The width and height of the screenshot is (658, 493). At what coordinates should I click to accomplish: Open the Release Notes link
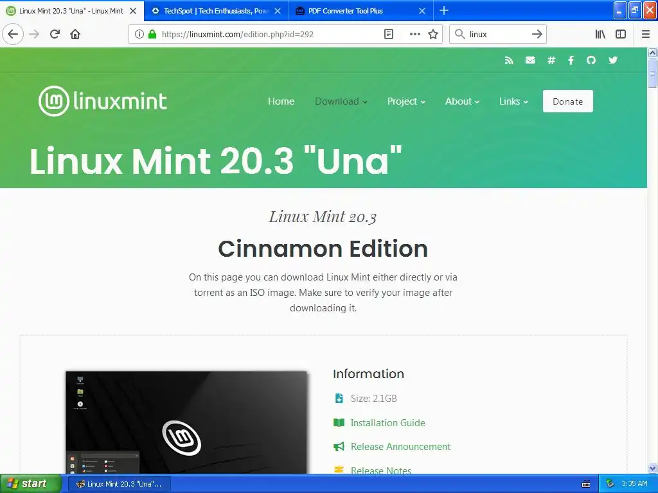click(x=380, y=471)
